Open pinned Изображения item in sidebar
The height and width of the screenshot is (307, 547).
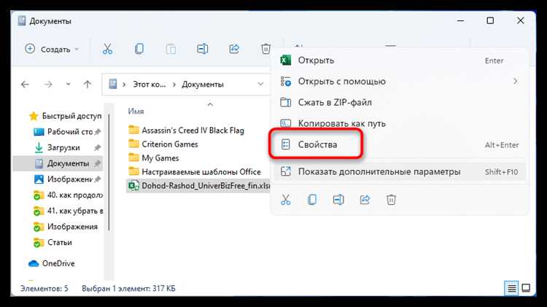(67, 179)
